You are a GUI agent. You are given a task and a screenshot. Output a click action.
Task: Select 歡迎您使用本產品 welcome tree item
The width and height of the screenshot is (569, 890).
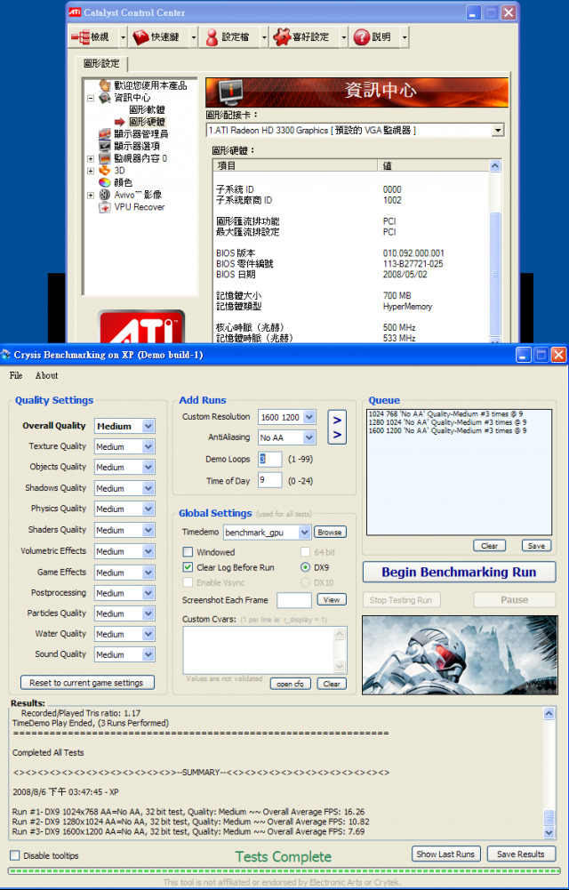[150, 85]
